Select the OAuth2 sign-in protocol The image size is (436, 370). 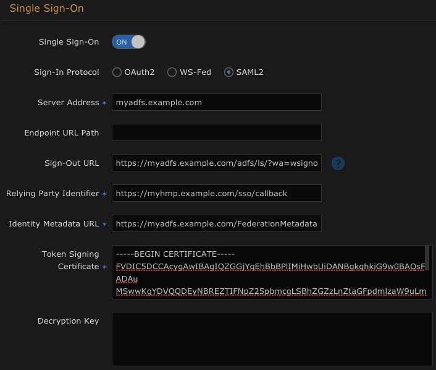117,72
